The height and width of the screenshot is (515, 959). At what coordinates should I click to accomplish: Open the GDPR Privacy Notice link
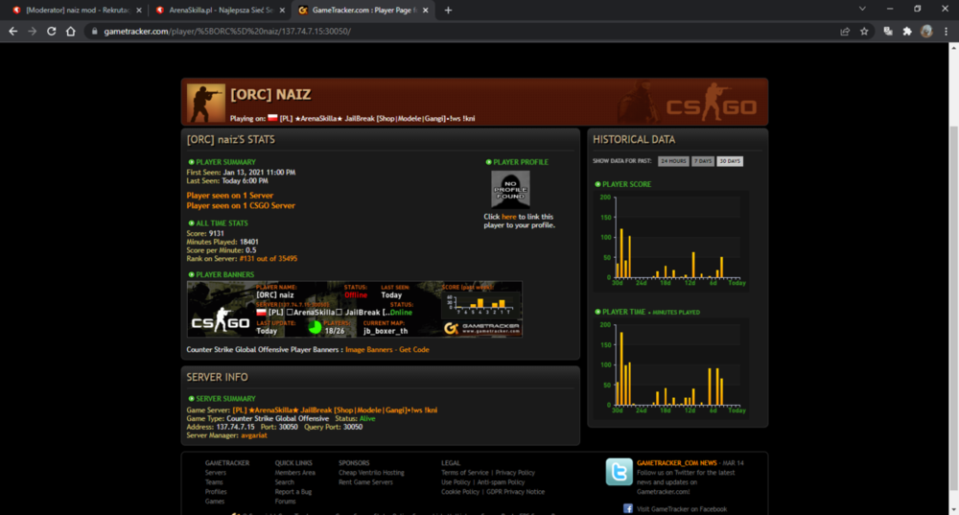tap(516, 492)
